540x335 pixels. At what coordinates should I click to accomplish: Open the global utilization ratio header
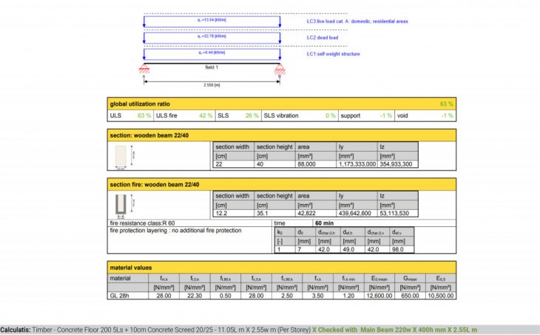(x=281, y=104)
